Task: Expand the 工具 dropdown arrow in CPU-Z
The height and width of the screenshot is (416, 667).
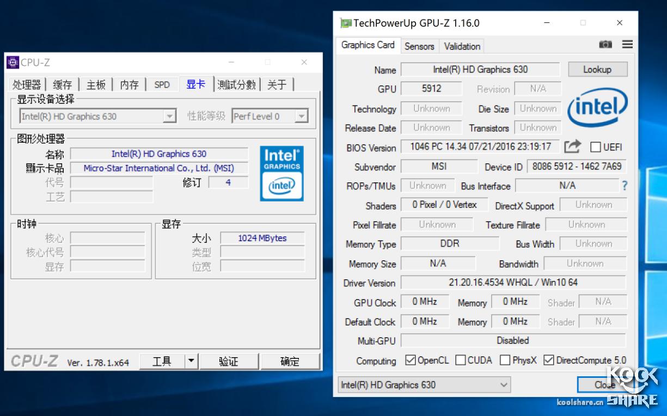Action: coord(191,361)
